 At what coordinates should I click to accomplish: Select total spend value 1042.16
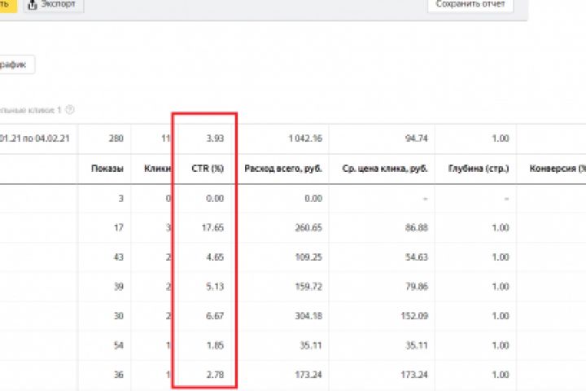click(x=305, y=138)
